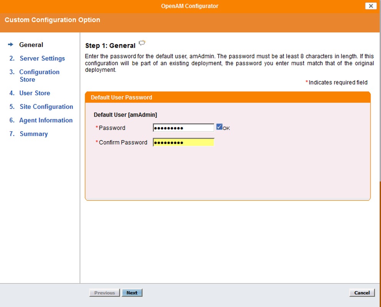This screenshot has height=307, width=381.
Task: Click the Next button
Action: click(x=132, y=292)
